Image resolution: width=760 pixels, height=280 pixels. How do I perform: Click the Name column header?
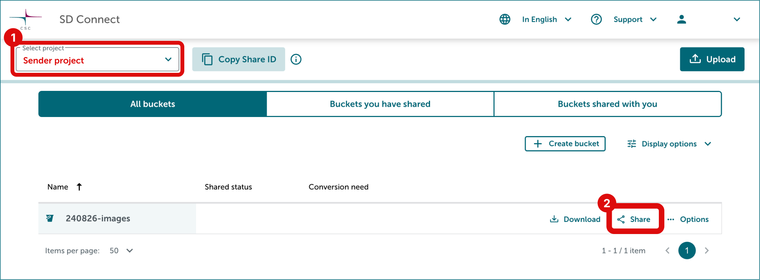tap(58, 187)
